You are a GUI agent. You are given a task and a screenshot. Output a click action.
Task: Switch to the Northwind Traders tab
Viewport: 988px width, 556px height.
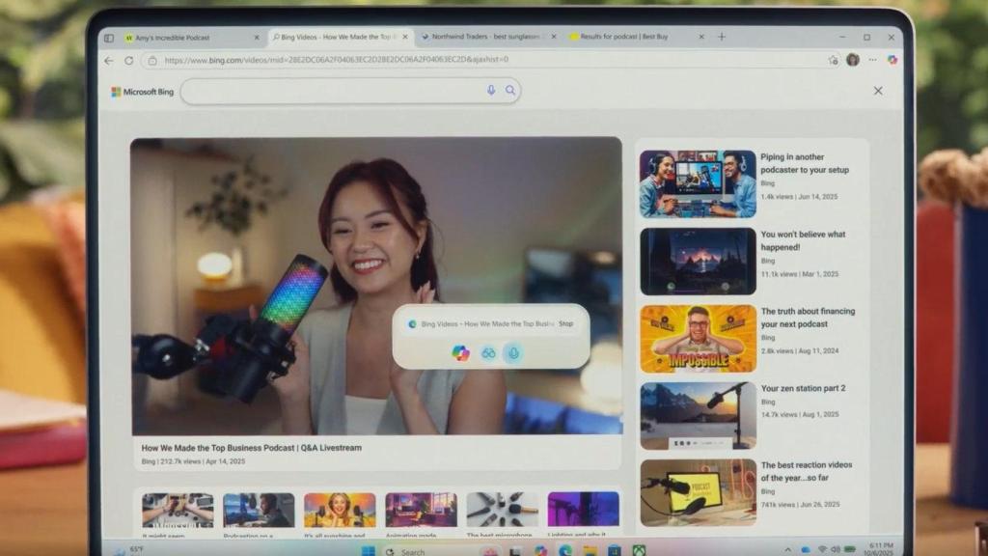pyautogui.click(x=482, y=38)
